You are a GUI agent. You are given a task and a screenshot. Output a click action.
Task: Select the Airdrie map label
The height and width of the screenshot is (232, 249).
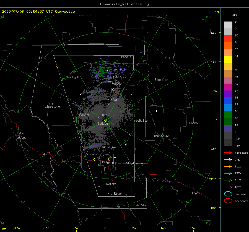pyautogui.click(x=109, y=147)
